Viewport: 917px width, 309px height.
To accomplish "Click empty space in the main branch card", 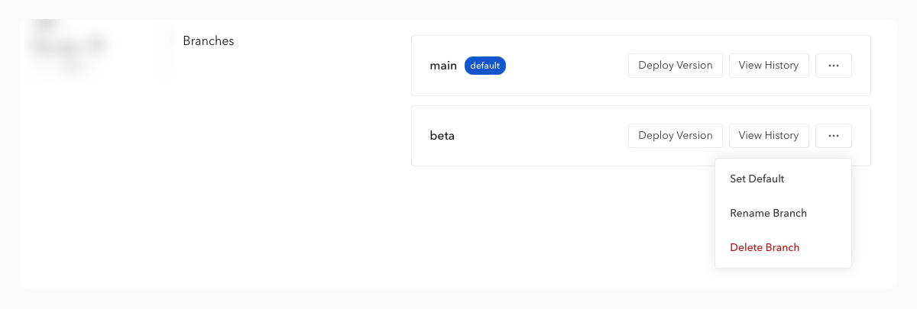I will coord(565,66).
